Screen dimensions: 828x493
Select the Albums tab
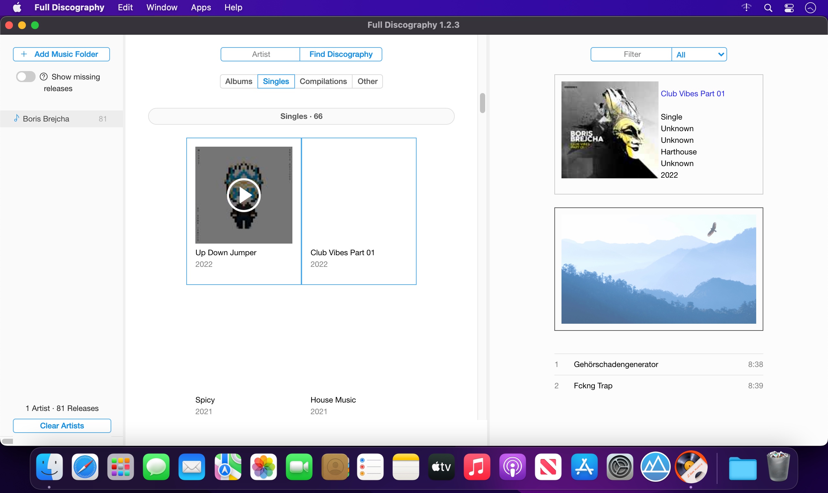coord(239,81)
